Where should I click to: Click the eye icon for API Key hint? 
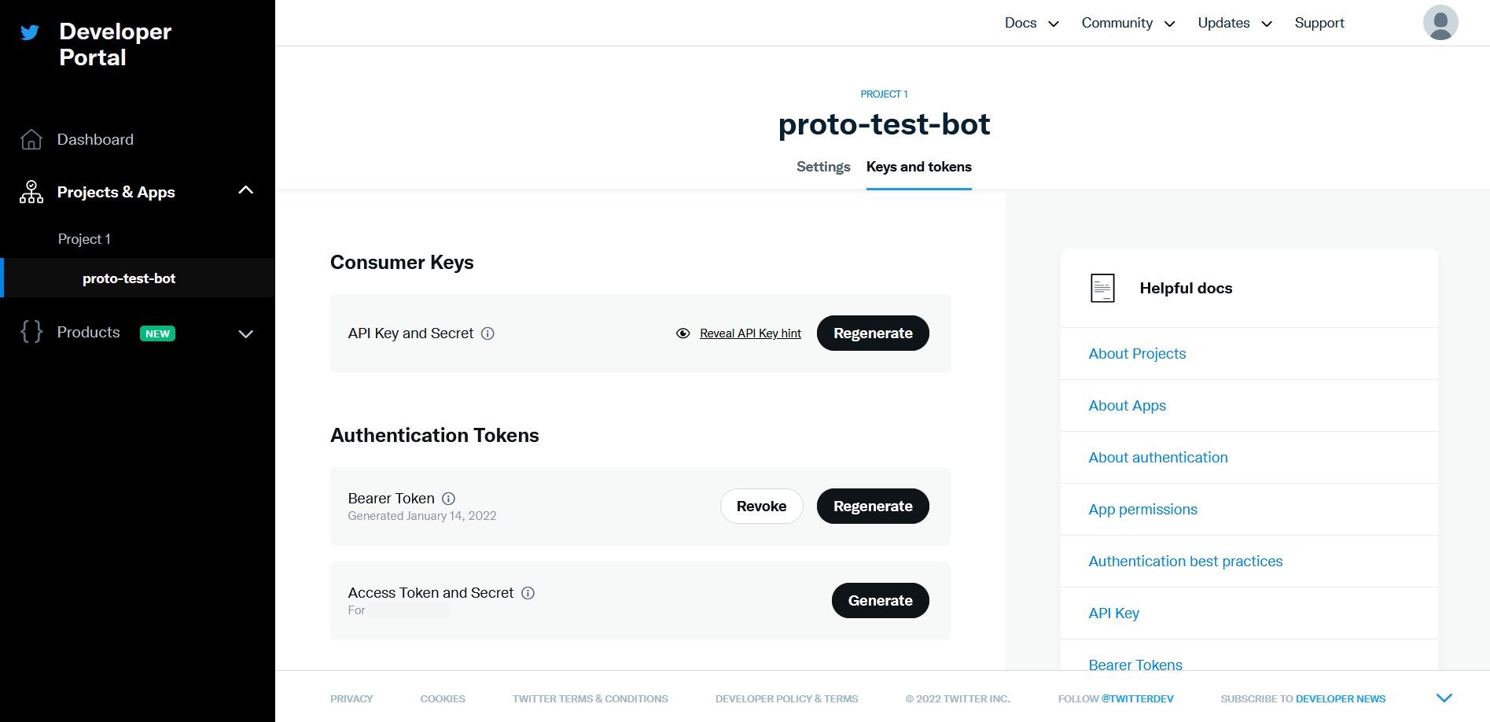pyautogui.click(x=683, y=333)
